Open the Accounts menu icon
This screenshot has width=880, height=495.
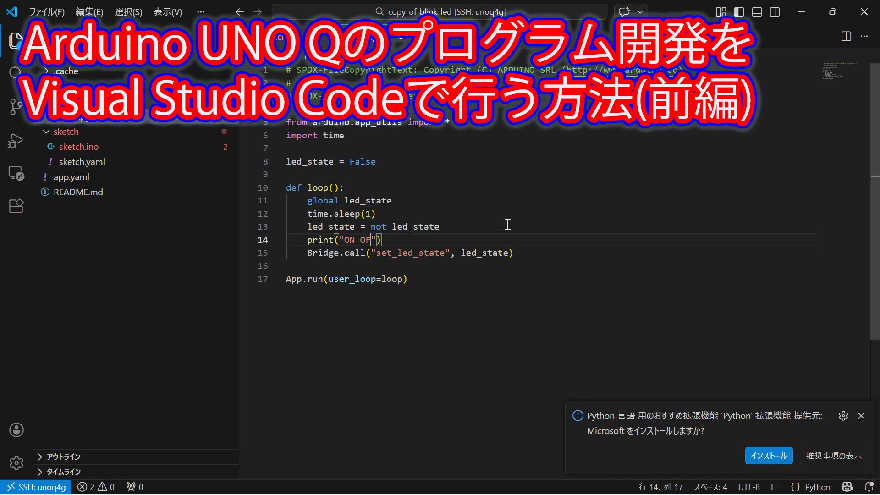[16, 430]
